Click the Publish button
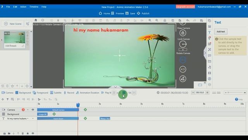The width and height of the screenshot is (248, 140). point(143,13)
